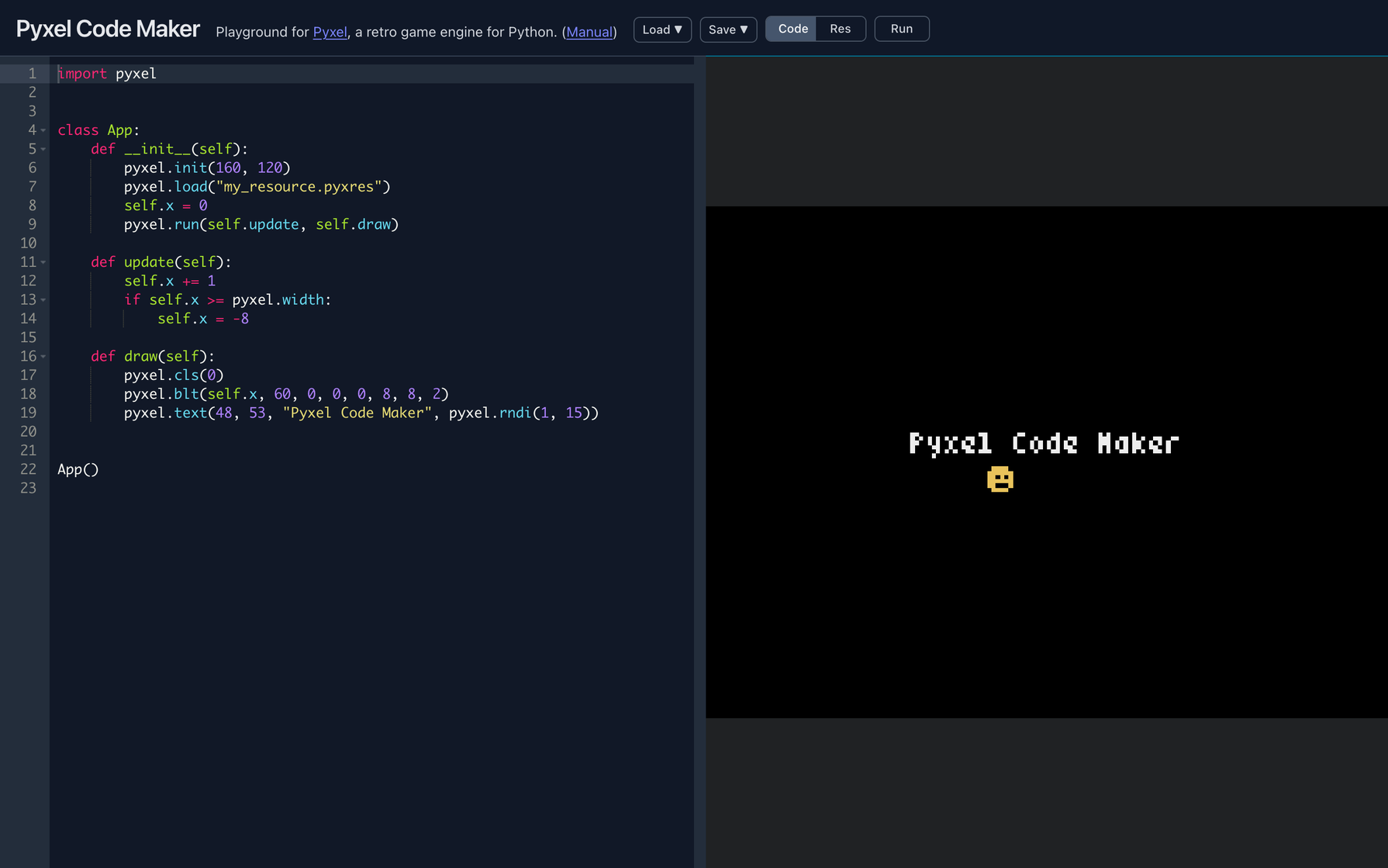Open the Manual link
1388x868 pixels.
point(589,32)
